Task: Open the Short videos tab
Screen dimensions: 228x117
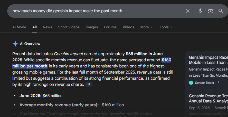Action: (69, 27)
